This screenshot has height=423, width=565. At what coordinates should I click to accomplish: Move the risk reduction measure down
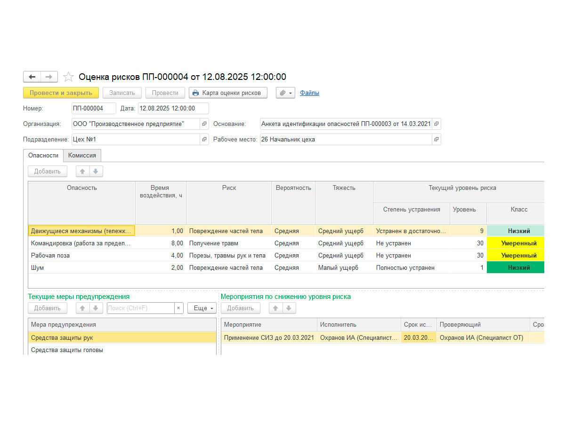coord(289,308)
